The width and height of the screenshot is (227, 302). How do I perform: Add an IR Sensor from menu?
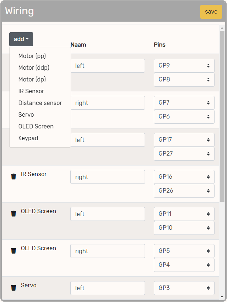31,91
